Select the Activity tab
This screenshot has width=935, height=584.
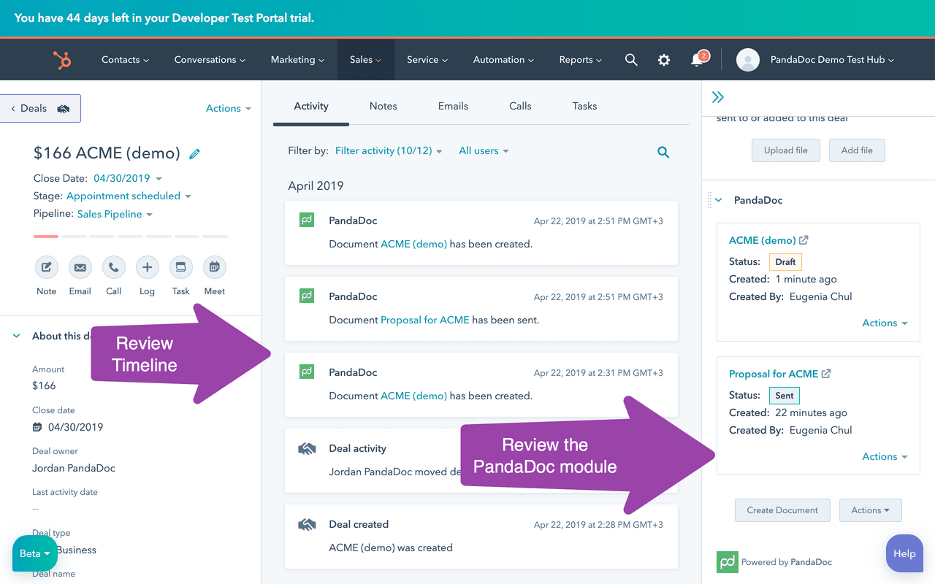tap(311, 106)
